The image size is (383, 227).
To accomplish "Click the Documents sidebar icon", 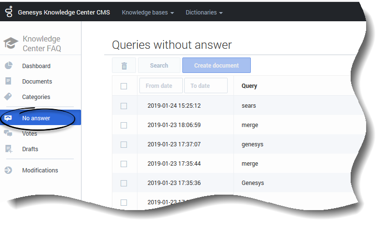I will pos(8,82).
